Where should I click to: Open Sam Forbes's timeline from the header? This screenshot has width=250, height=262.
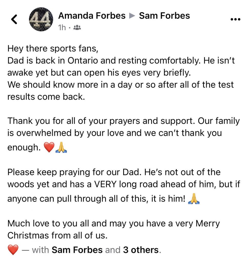(x=164, y=16)
